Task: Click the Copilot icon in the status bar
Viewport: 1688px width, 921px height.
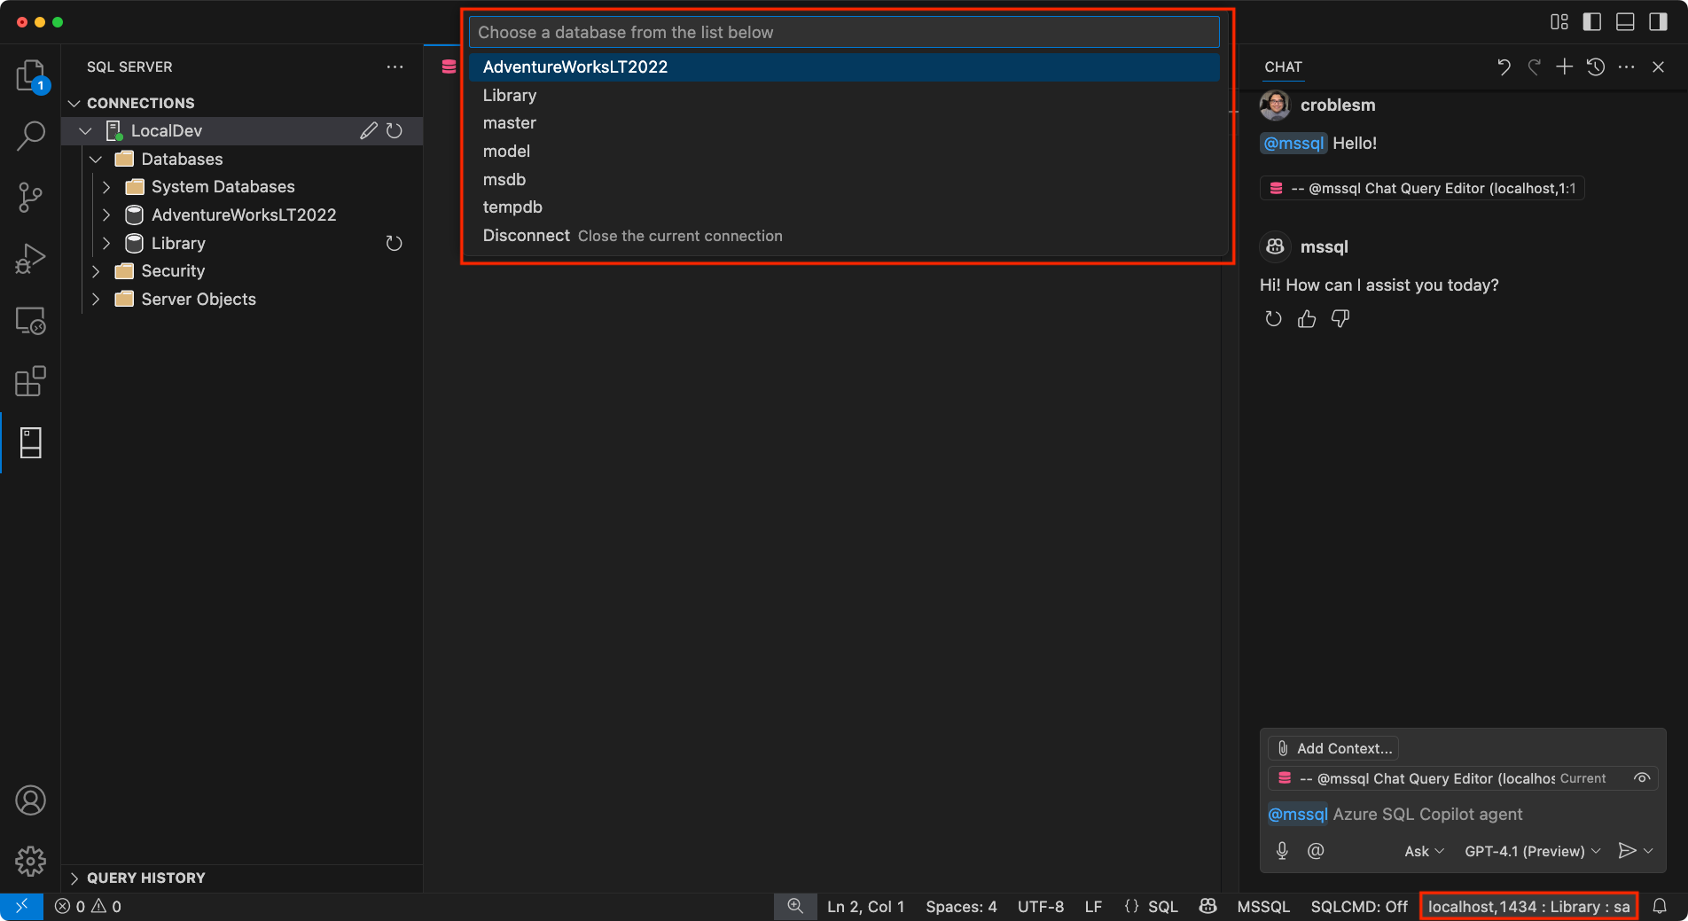Action: click(1207, 906)
